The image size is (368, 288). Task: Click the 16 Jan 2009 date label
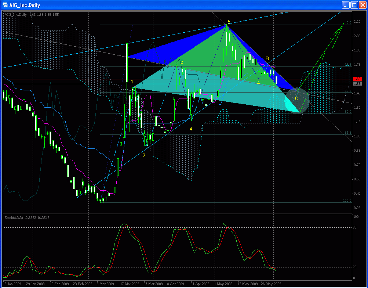(x=12, y=284)
